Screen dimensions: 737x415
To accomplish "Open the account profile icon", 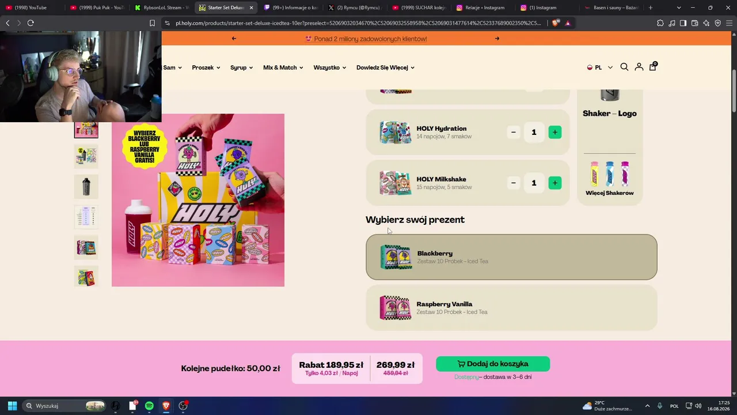I will (x=639, y=67).
